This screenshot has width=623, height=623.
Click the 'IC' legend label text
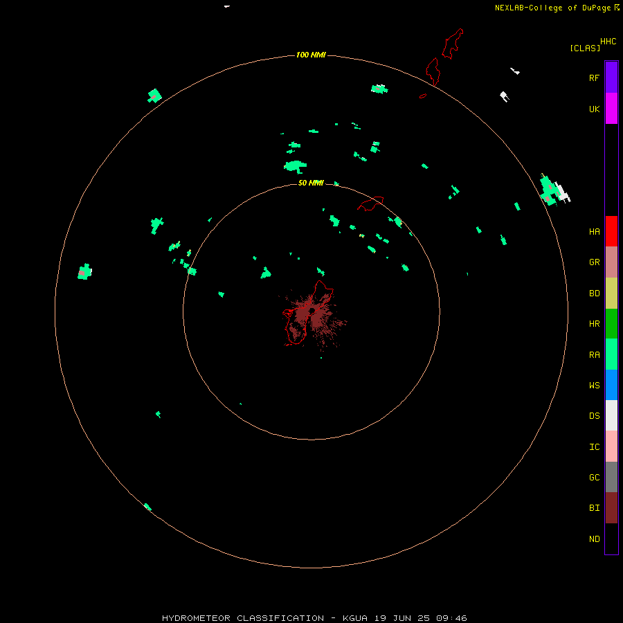click(594, 447)
